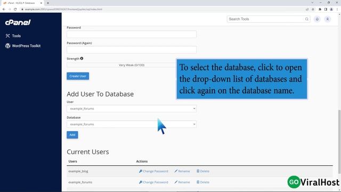This screenshot has height=192, width=341.
Task: Select the cPanel MySQL Databases tab
Action: pyautogui.click(x=22, y=3)
